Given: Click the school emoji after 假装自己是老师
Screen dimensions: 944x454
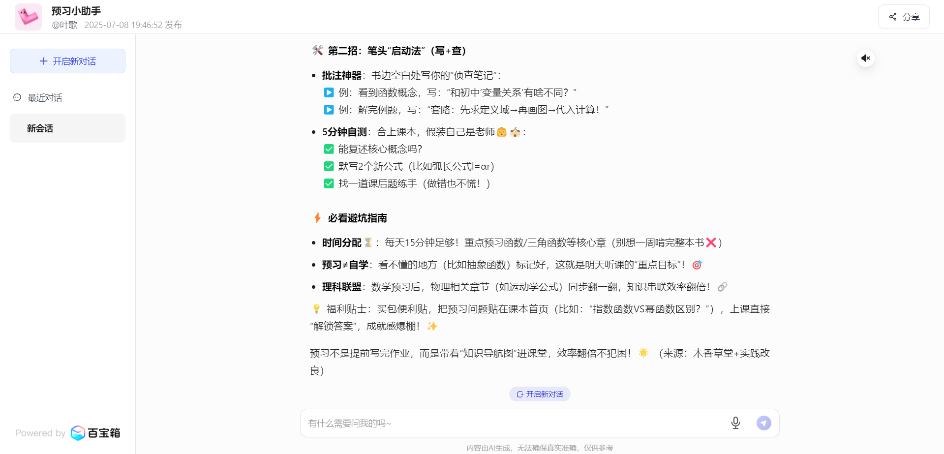Looking at the screenshot, I should (515, 132).
